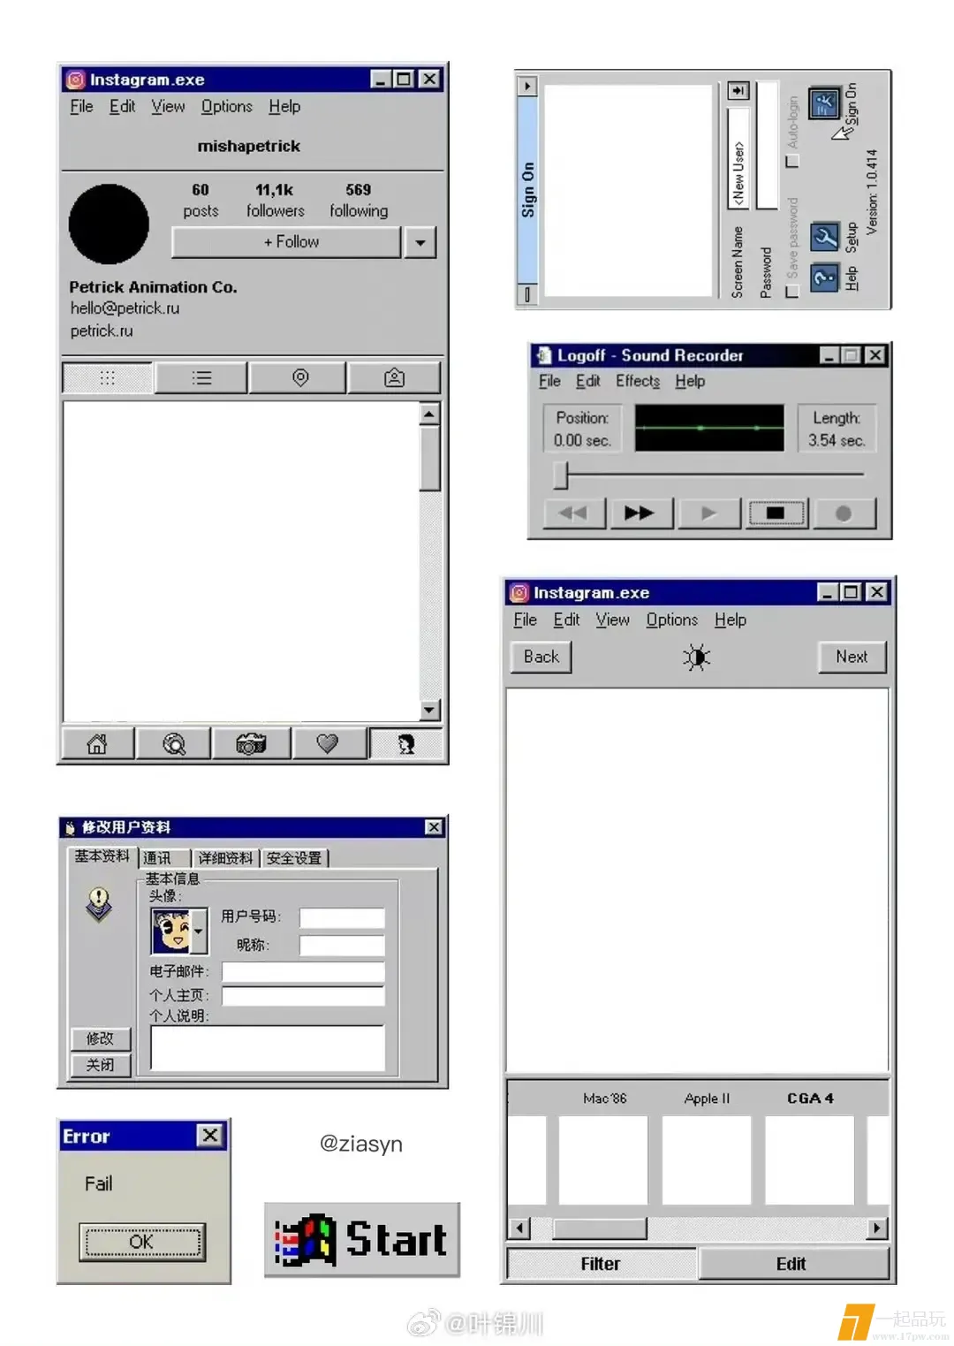This screenshot has height=1346, width=954.
Task: Click the Help question mark icon
Action: [x=824, y=278]
